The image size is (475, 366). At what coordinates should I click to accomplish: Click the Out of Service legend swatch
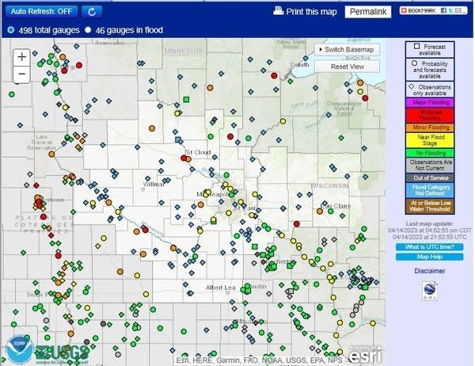tap(430, 177)
